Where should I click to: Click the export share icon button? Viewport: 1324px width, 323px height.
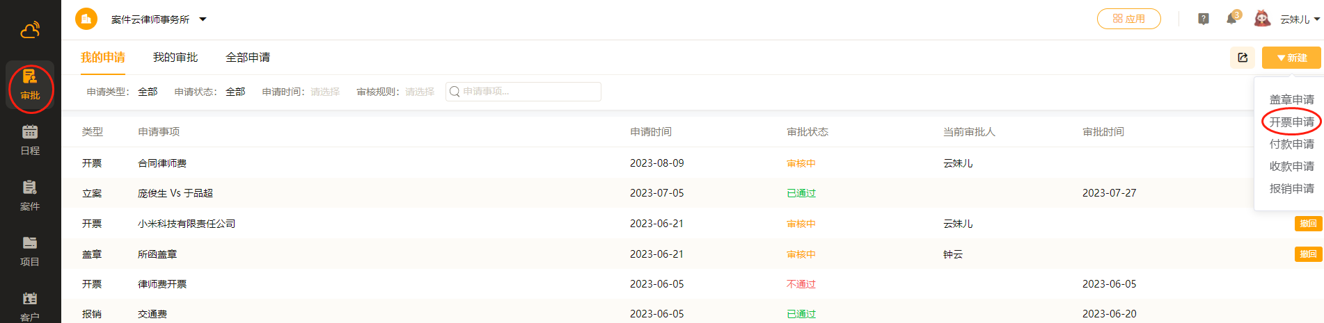coord(1243,58)
